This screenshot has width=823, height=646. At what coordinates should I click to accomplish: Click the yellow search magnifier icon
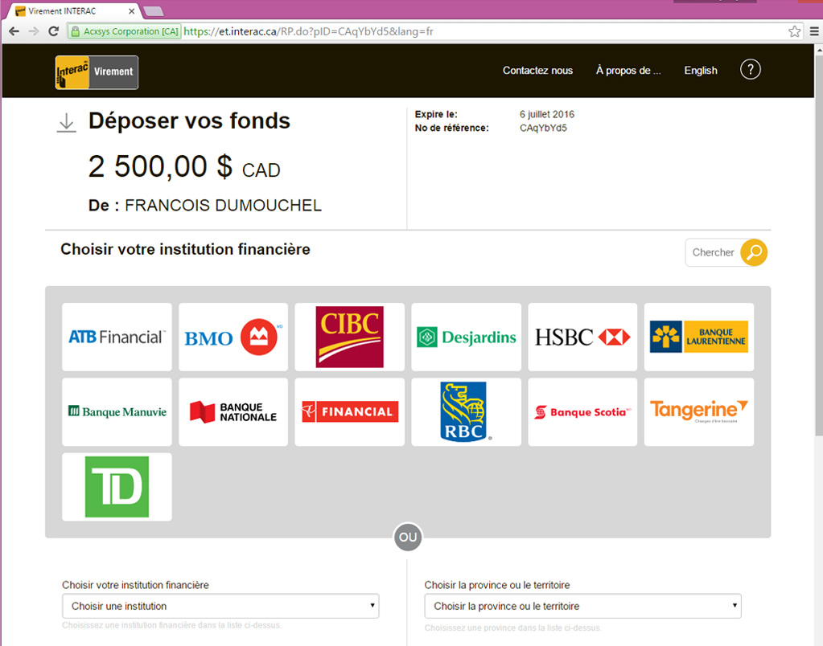click(x=754, y=252)
